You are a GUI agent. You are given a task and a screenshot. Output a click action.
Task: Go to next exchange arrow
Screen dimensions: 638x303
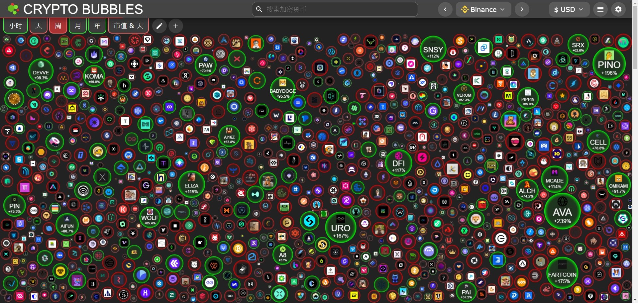click(522, 9)
